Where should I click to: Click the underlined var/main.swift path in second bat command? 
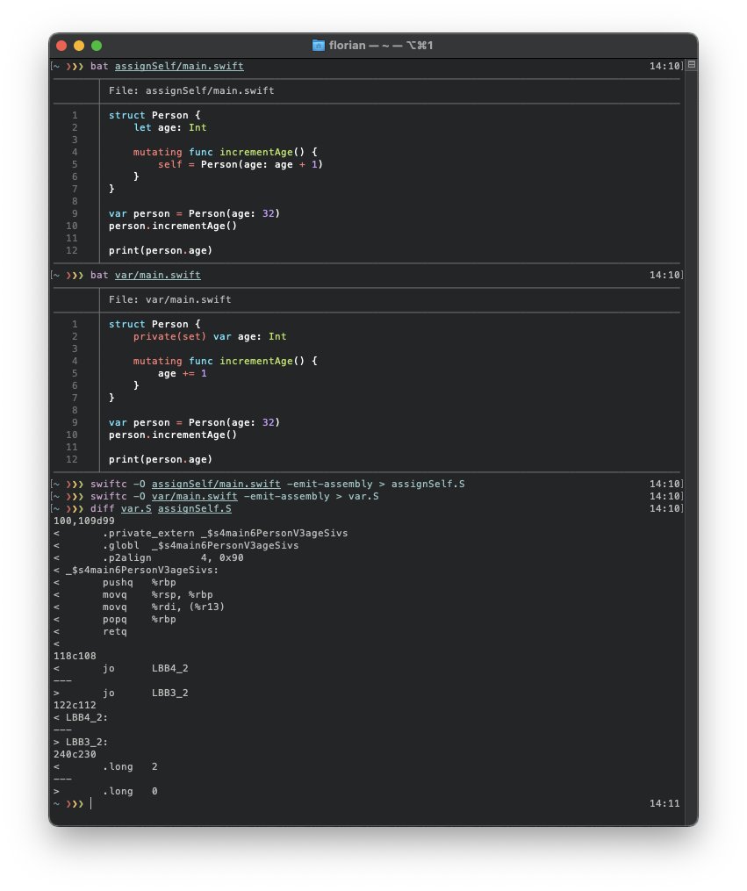157,275
